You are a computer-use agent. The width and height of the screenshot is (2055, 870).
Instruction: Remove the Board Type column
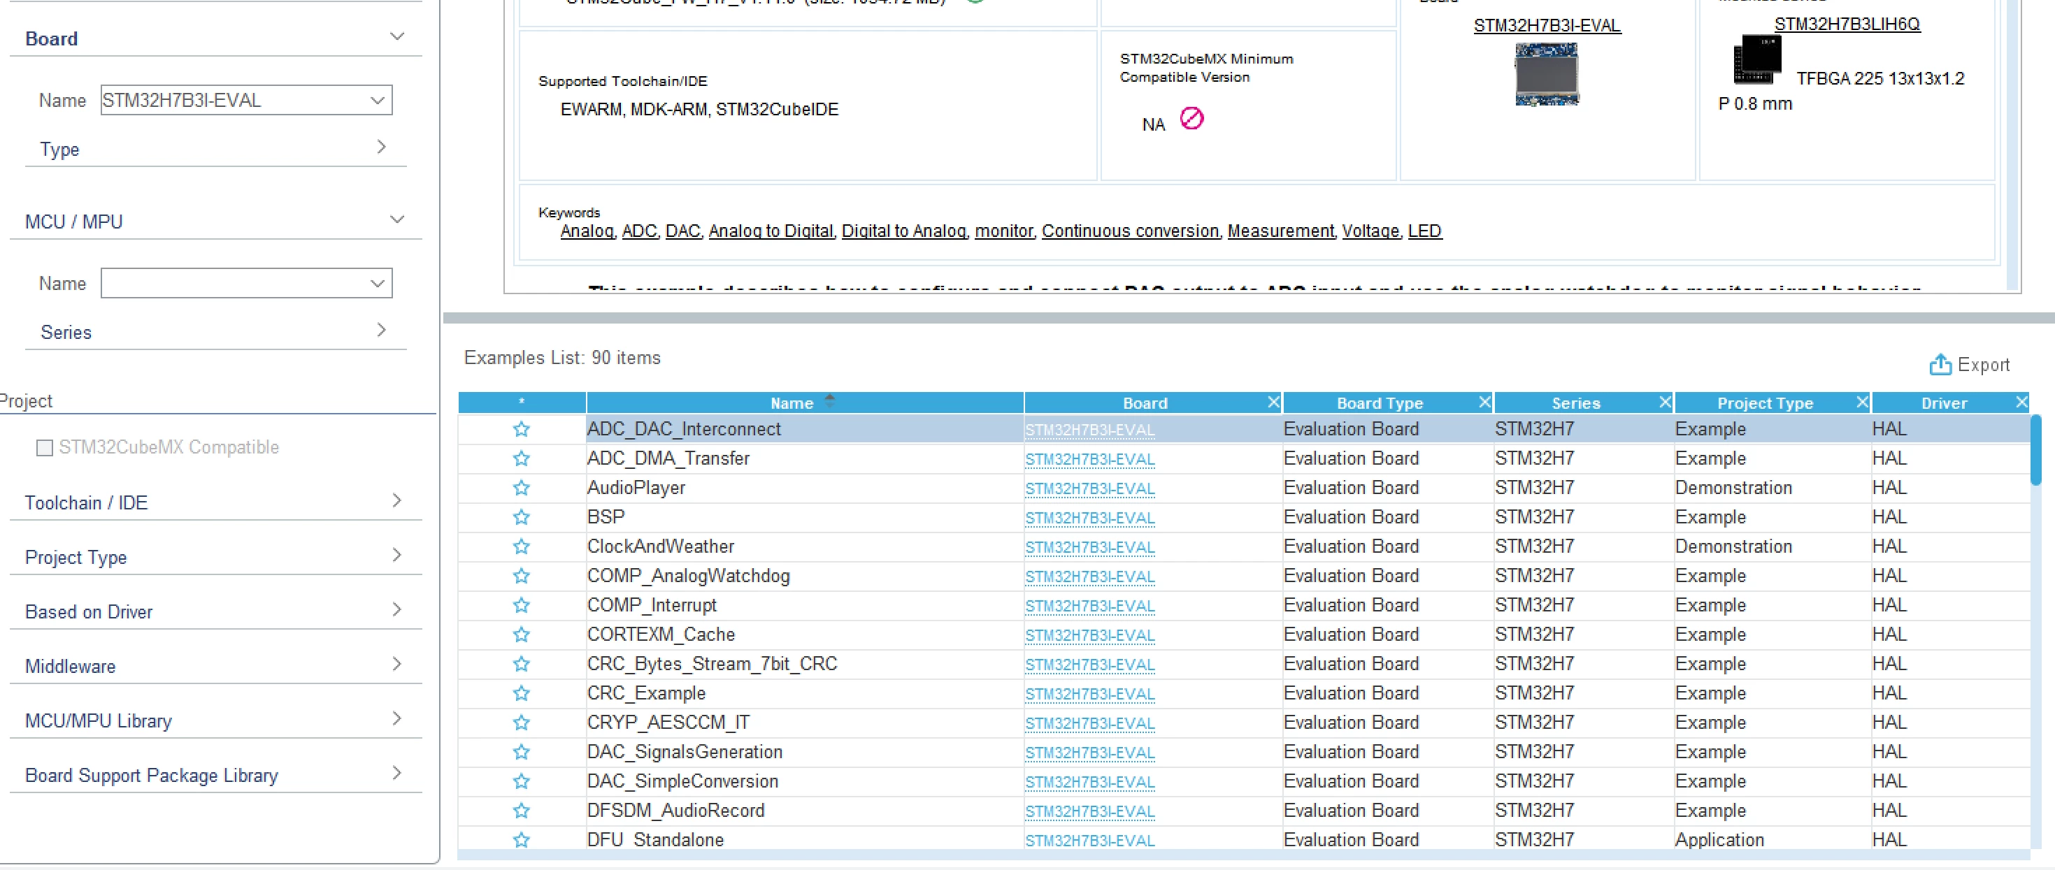[x=1484, y=402]
